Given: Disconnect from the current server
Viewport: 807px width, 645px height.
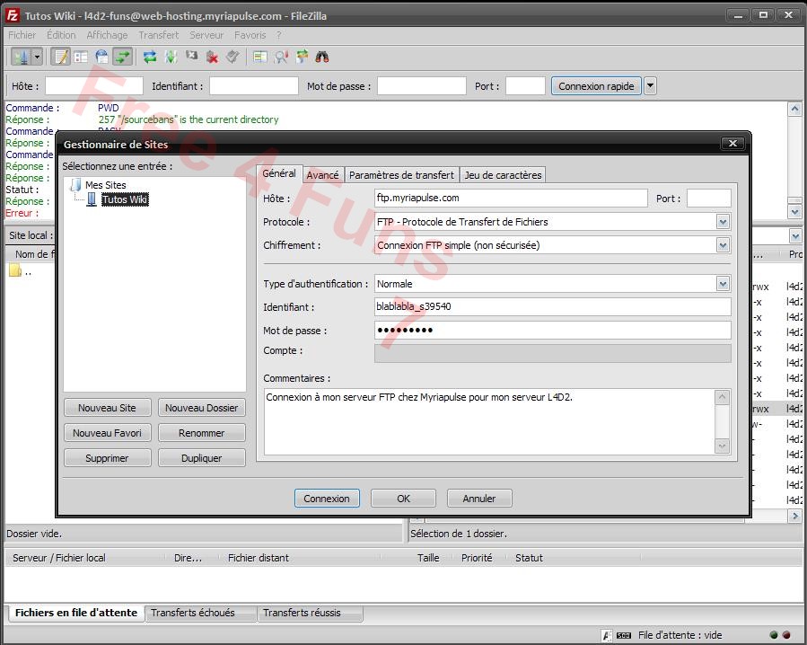Looking at the screenshot, I should coord(214,56).
